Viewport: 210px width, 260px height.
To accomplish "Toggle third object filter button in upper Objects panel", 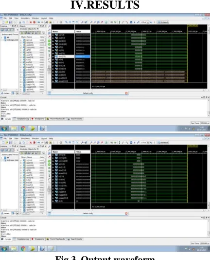I will [x=29, y=33].
